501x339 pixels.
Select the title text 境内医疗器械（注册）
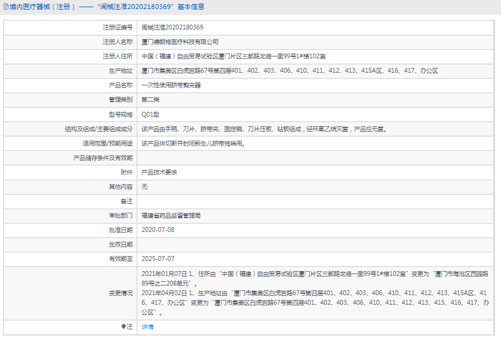point(43,7)
